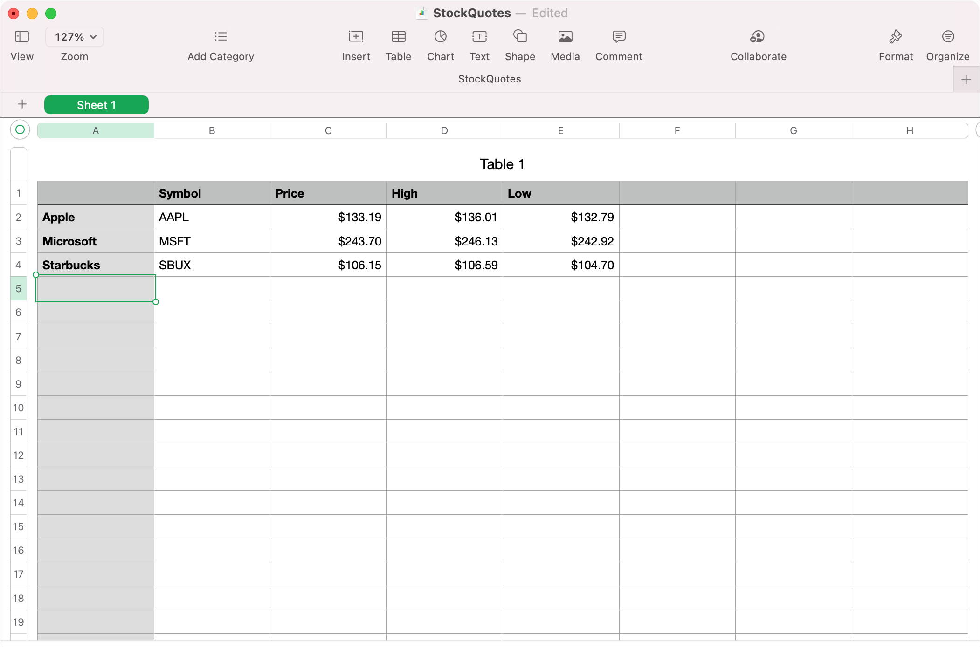Click the Edited status in title bar
The height and width of the screenshot is (647, 980).
coord(550,13)
